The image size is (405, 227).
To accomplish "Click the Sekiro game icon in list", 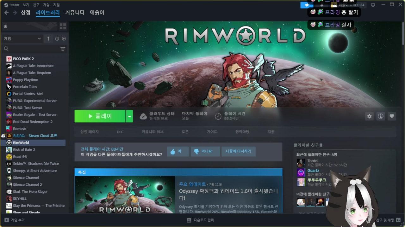I will tap(9, 164).
